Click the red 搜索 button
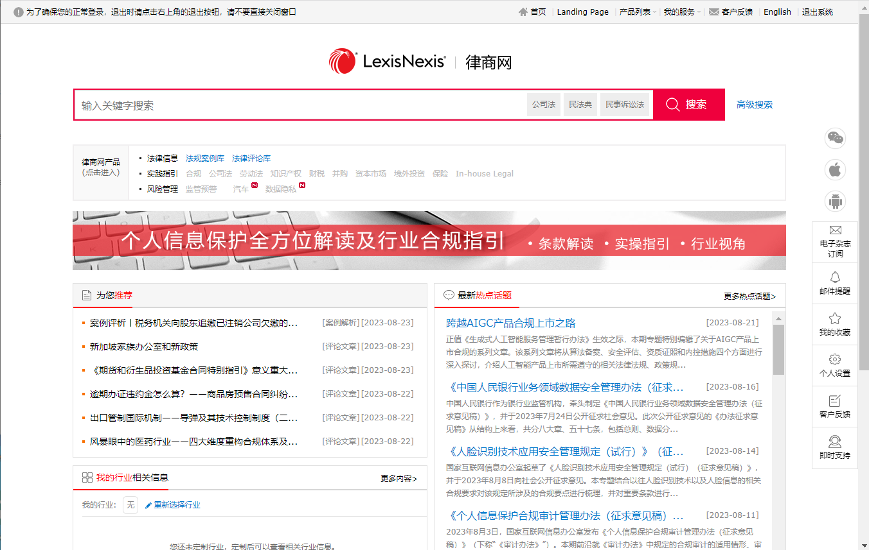This screenshot has height=550, width=869. pos(688,105)
